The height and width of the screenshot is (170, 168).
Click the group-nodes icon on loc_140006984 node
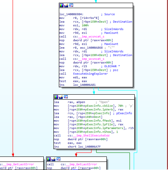click(x=71, y=5)
